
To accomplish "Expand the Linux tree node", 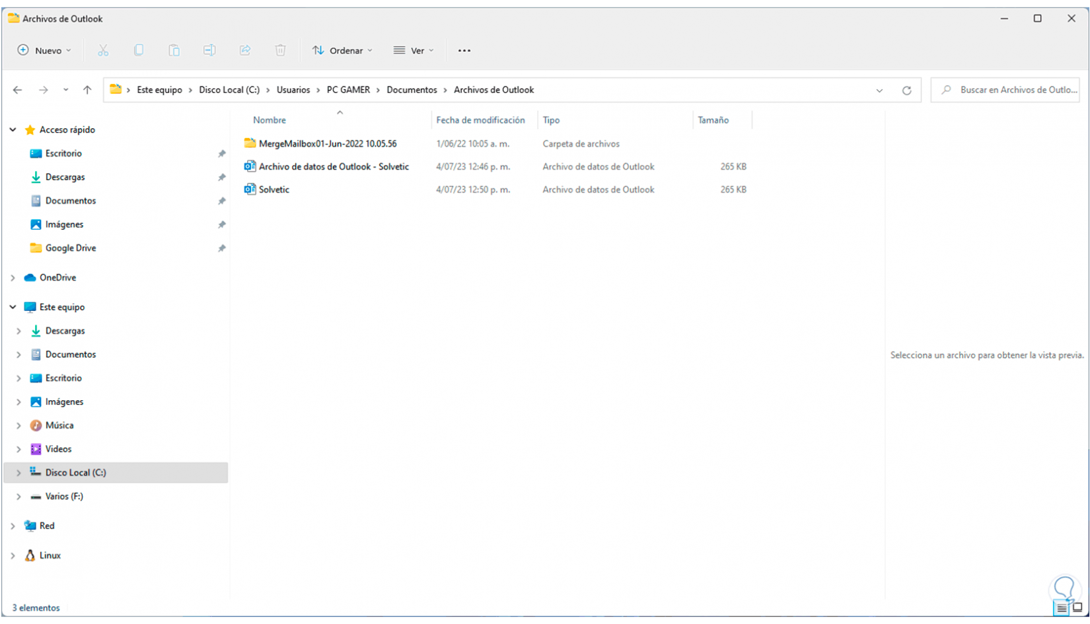I will click(x=13, y=556).
